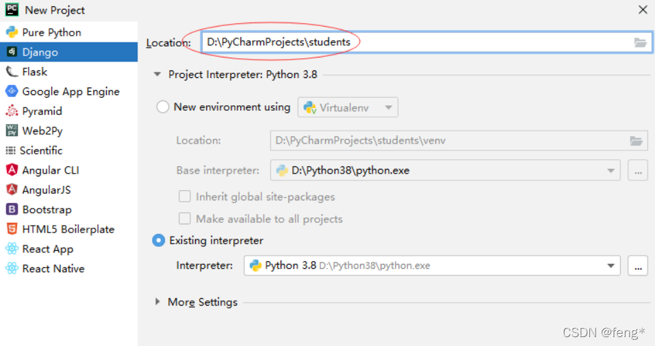Select React App project type
Viewport: 655px width, 346px height.
[68, 249]
